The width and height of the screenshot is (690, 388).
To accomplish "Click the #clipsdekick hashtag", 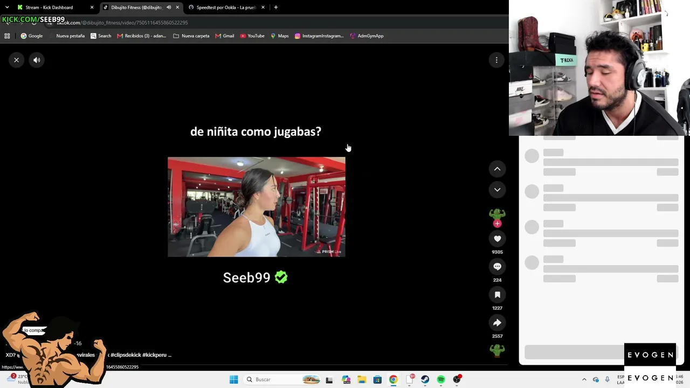I will click(126, 355).
